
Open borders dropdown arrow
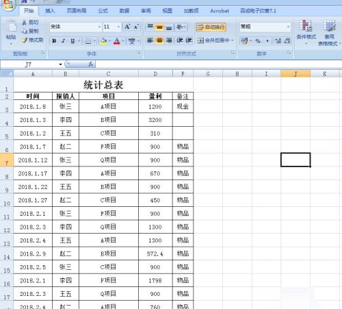[94, 41]
